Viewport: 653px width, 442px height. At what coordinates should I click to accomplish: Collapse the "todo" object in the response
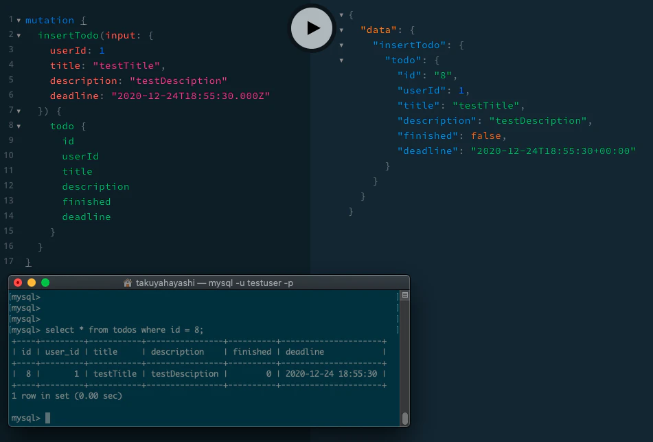click(x=341, y=60)
